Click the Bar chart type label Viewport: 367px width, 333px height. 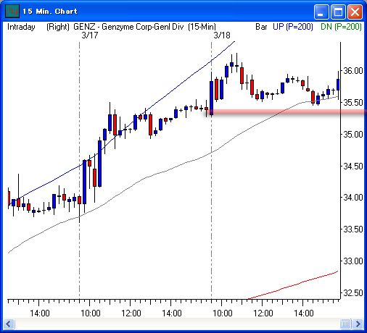pyautogui.click(x=261, y=27)
